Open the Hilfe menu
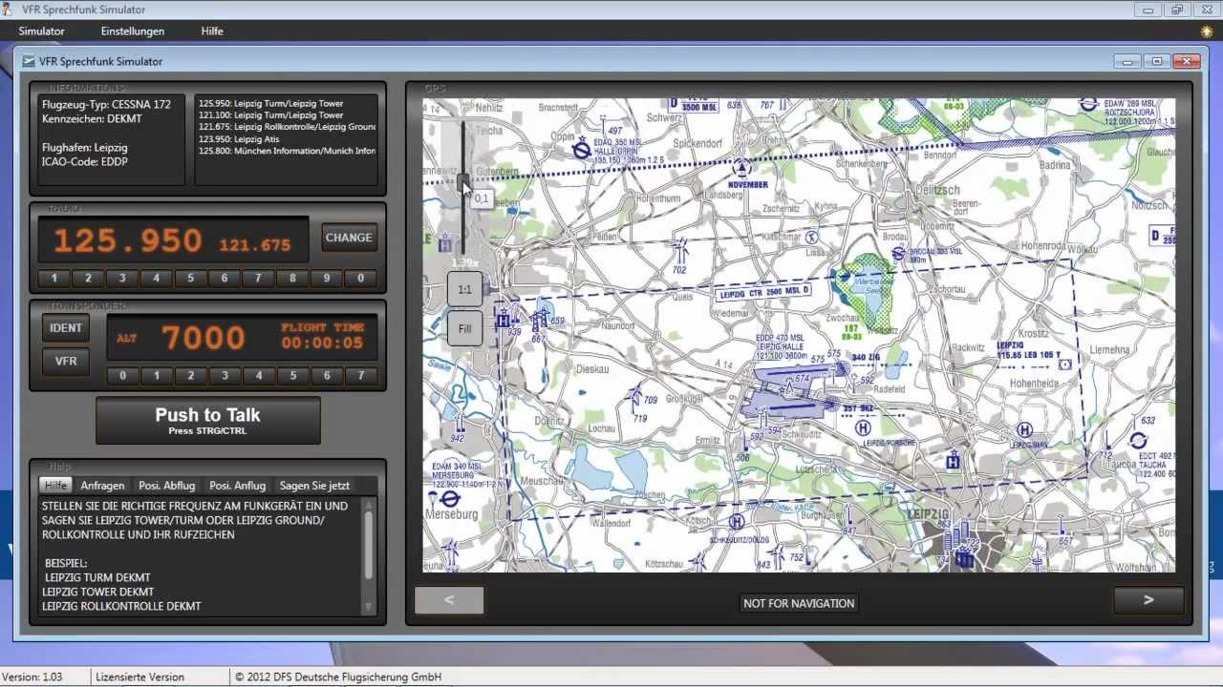Screen dimensions: 1223x687 (x=212, y=31)
